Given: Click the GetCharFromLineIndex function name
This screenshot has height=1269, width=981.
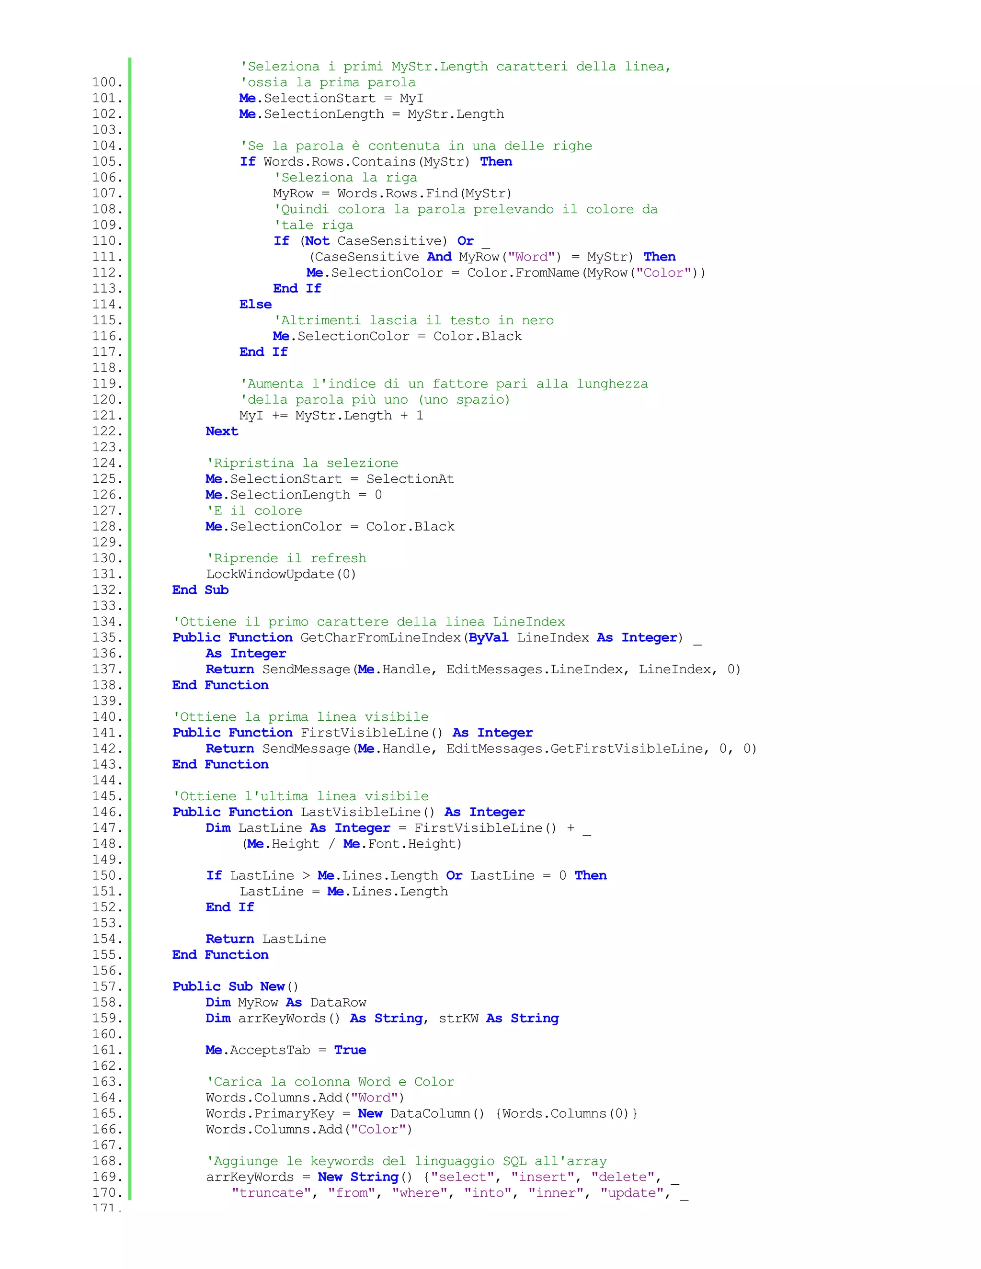Looking at the screenshot, I should (380, 637).
